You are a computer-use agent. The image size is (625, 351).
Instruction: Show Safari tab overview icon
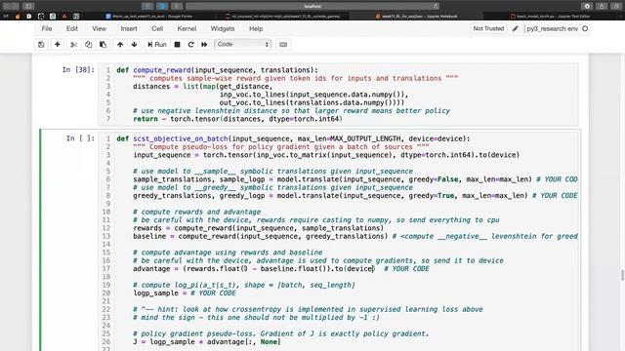(616, 6)
